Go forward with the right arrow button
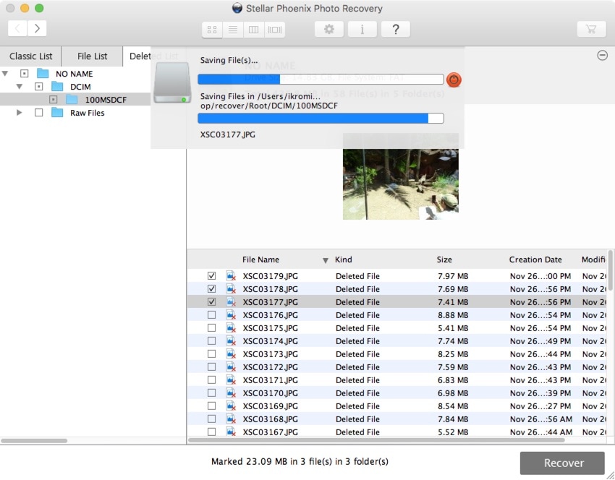This screenshot has width=615, height=480. [37, 28]
